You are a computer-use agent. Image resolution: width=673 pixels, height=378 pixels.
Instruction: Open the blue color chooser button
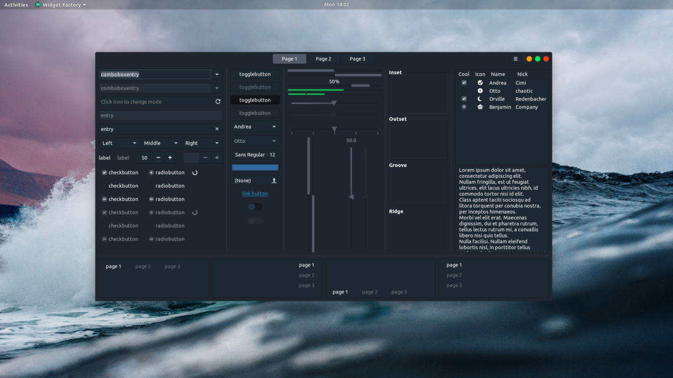tap(255, 168)
